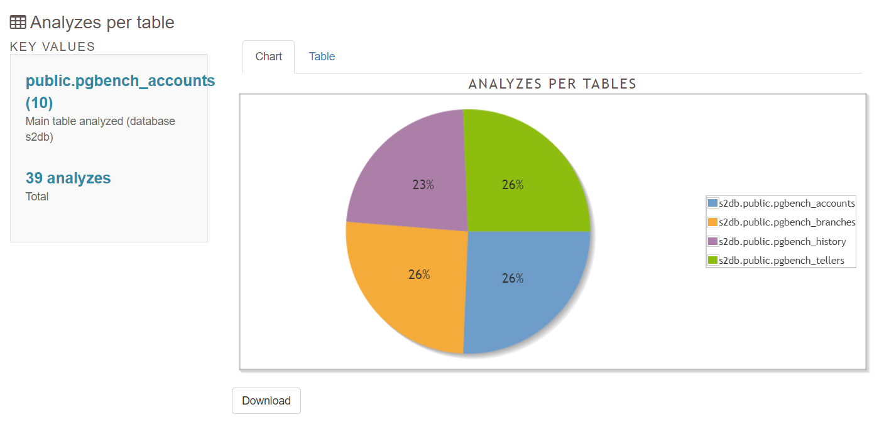Screen dimensions: 884x424
Task: Switch to the Table tab
Action: [x=322, y=57]
